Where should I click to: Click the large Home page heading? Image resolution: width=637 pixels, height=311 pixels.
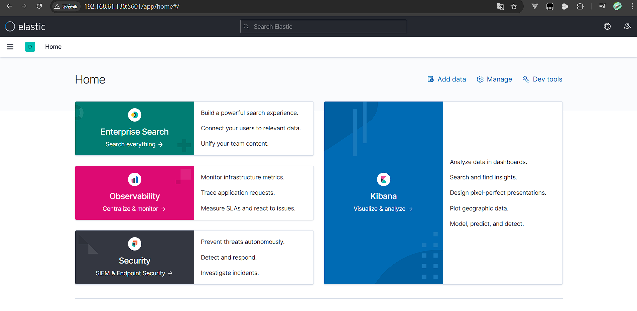pos(90,80)
